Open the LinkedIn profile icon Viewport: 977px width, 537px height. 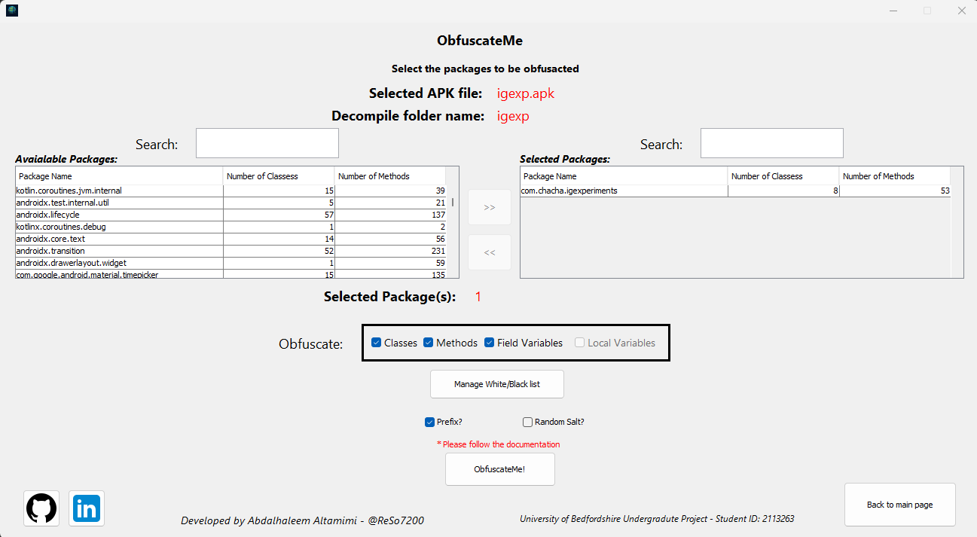tap(87, 508)
